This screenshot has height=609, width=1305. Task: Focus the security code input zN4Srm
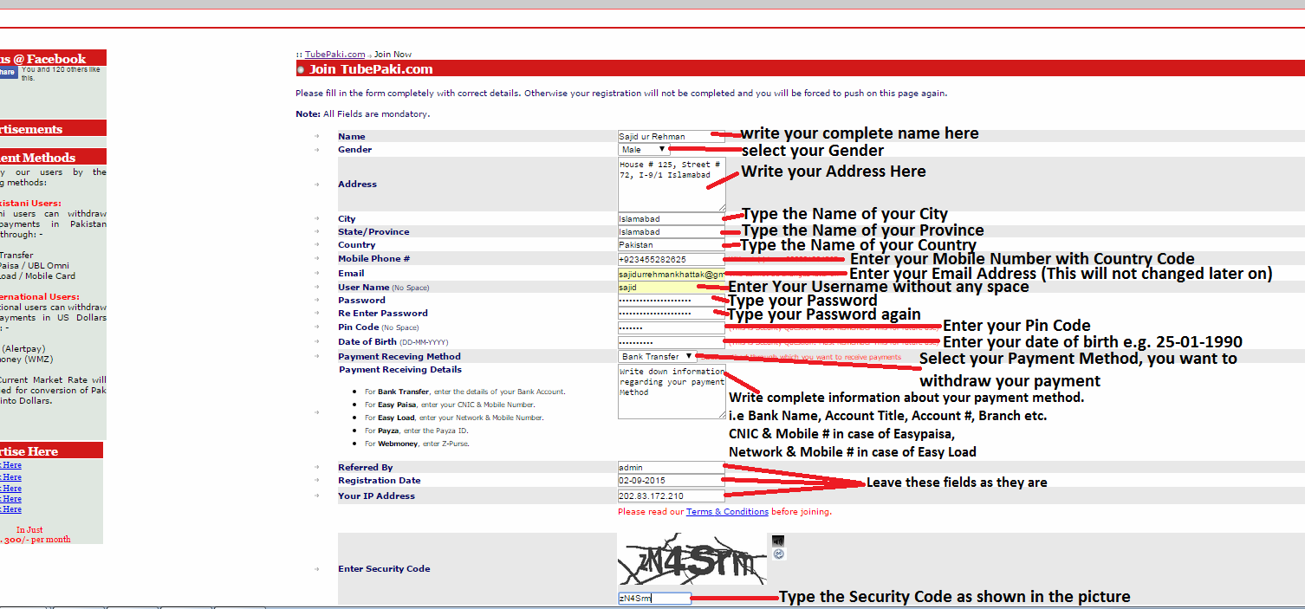[x=654, y=598]
